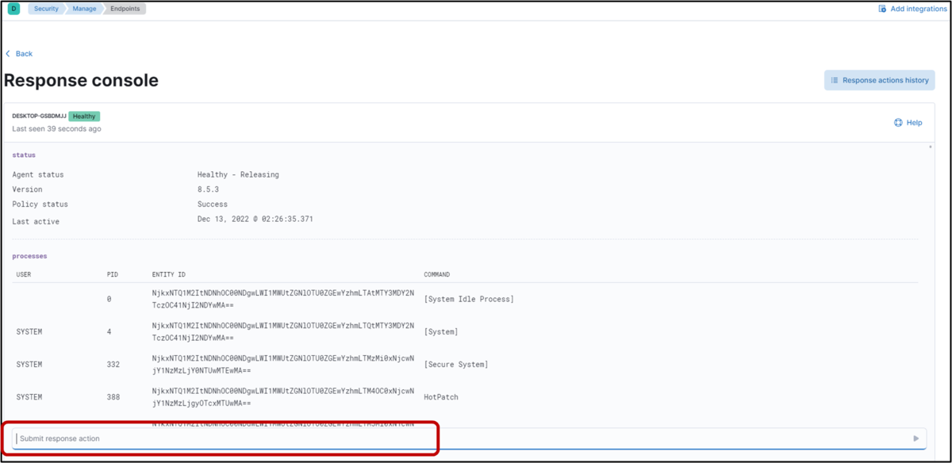Click the Help lifebuoy icon
This screenshot has width=952, height=463.
(x=896, y=122)
